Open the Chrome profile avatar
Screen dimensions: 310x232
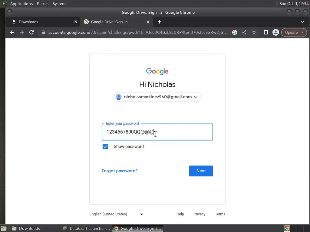pyautogui.click(x=275, y=32)
